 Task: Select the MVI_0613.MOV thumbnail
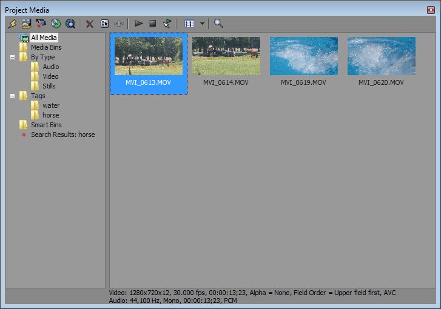149,56
